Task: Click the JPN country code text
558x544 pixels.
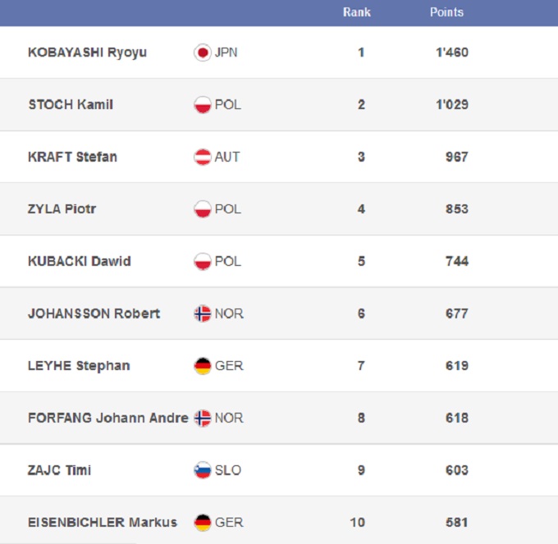Action: 226,53
